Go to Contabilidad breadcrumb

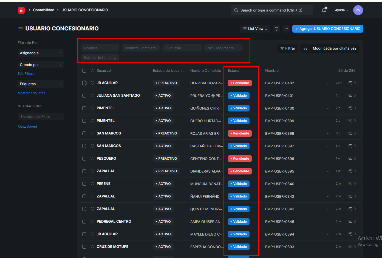click(x=44, y=10)
